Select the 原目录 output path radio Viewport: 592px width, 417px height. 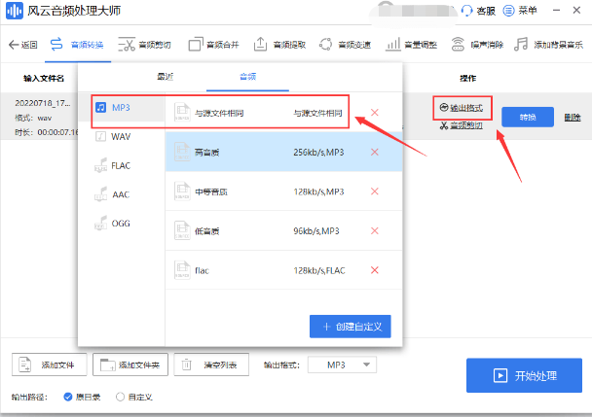[68, 397]
